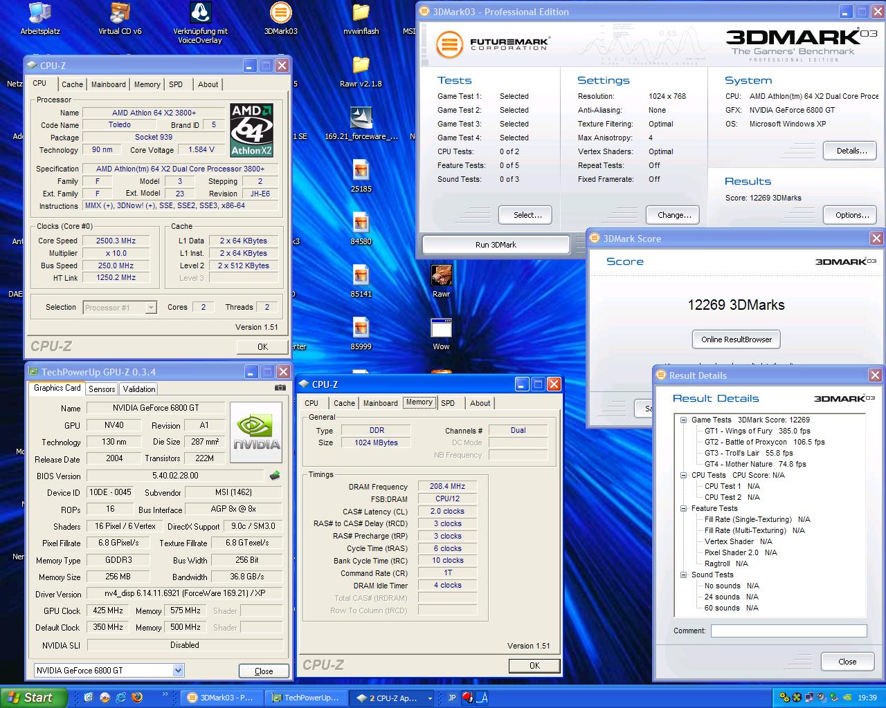Image resolution: width=886 pixels, height=708 pixels.
Task: Select the 85999 file on the desktop
Action: (361, 334)
